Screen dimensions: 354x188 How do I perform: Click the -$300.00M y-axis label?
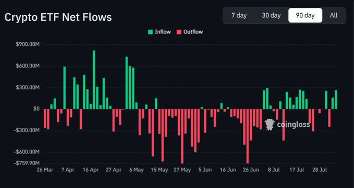[x=27, y=131]
